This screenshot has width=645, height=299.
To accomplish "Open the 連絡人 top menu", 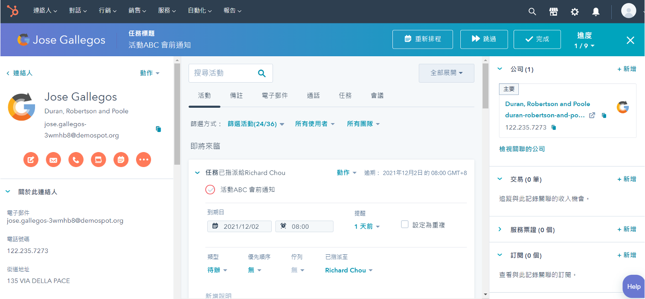I will point(45,11).
